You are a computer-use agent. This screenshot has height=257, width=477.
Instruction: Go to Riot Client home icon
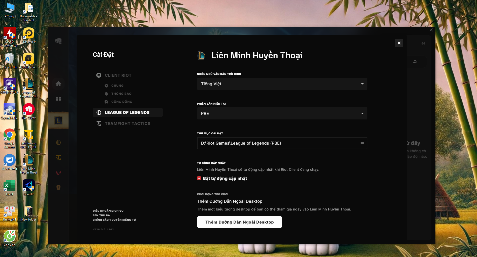58,84
